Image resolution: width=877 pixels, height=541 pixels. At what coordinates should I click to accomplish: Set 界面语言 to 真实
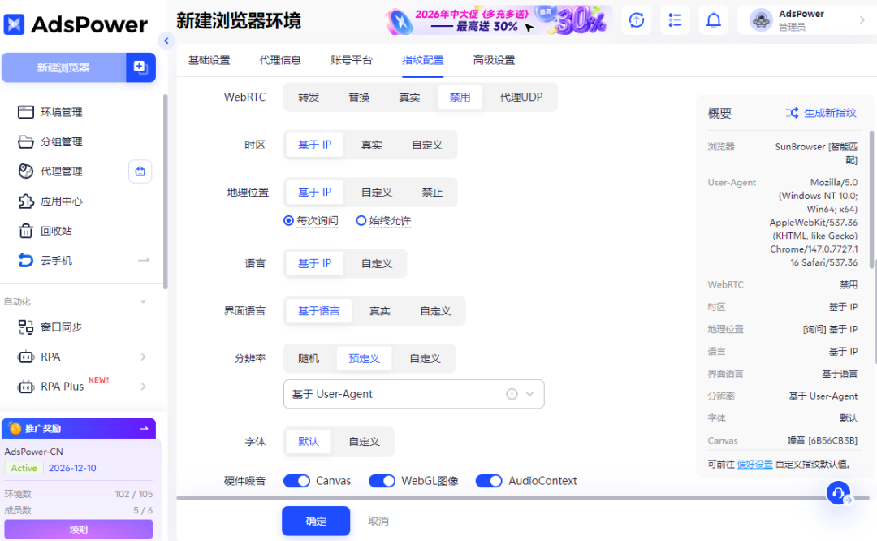[380, 311]
